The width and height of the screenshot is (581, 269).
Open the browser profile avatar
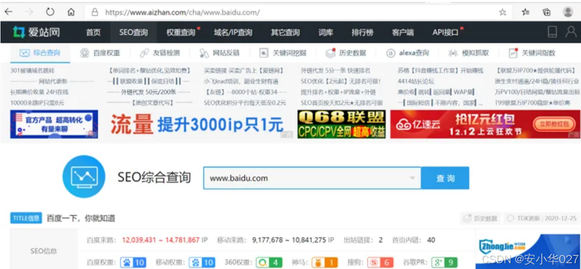(x=568, y=12)
